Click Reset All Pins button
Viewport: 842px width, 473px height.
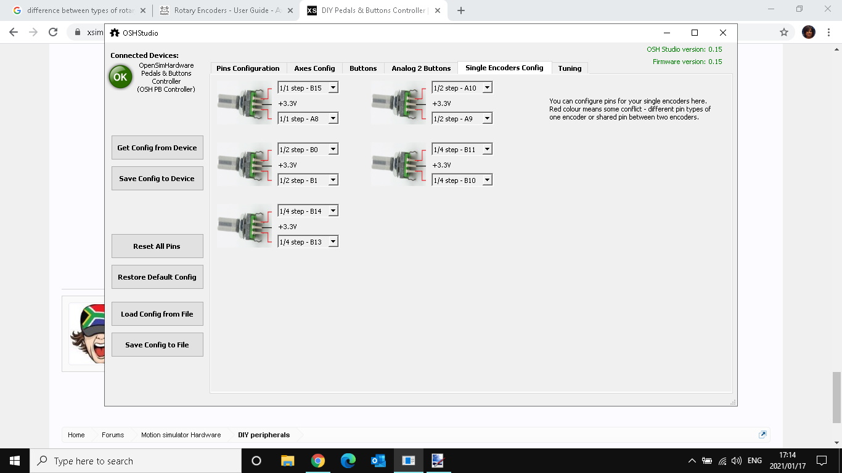tap(157, 246)
